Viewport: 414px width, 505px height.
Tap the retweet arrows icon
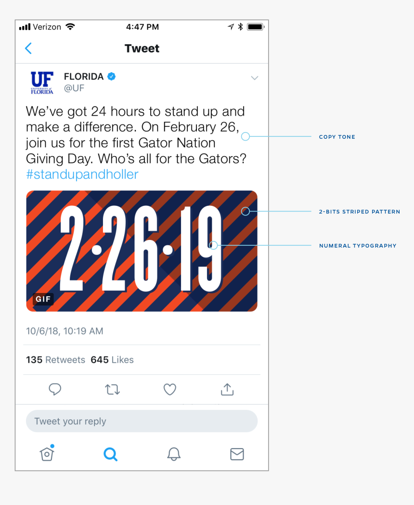pyautogui.click(x=112, y=389)
